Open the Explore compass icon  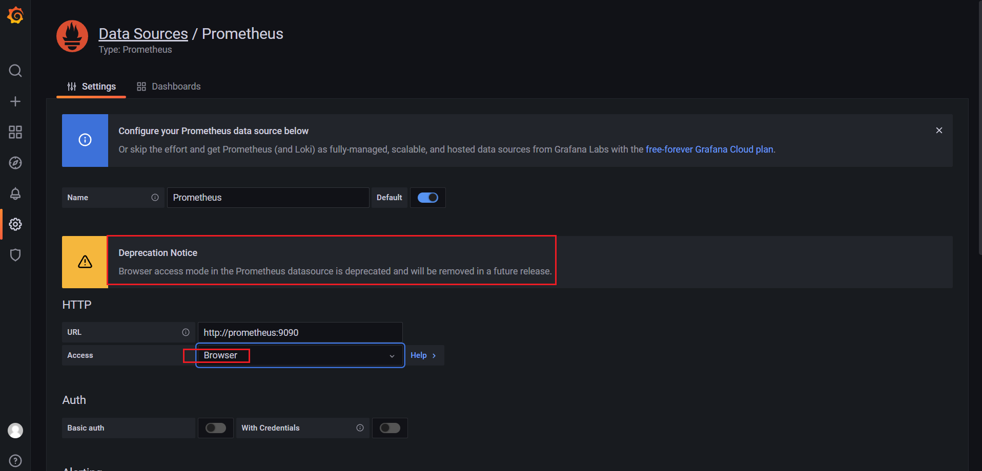[15, 163]
